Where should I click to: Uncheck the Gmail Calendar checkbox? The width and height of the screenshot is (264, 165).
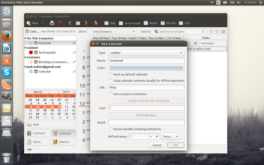point(36,71)
